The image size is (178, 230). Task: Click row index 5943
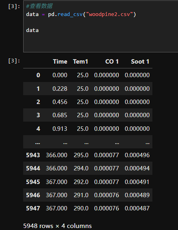click(x=33, y=155)
